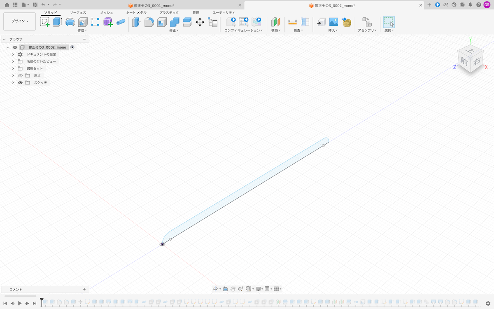The width and height of the screenshot is (494, 309).
Task: Jump to the timeline end
Action: click(35, 303)
